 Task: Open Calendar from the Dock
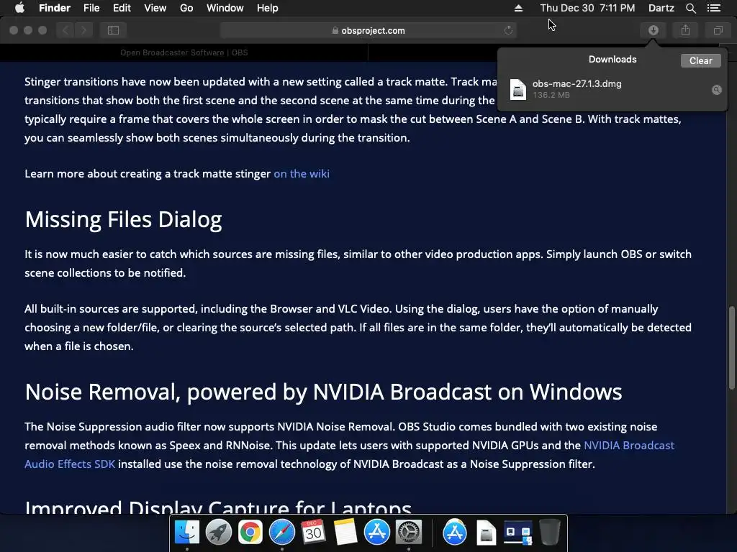pyautogui.click(x=313, y=533)
